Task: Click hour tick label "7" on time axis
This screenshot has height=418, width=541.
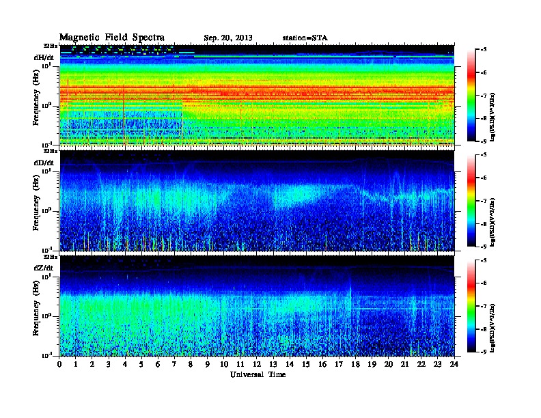Action: pos(175,364)
